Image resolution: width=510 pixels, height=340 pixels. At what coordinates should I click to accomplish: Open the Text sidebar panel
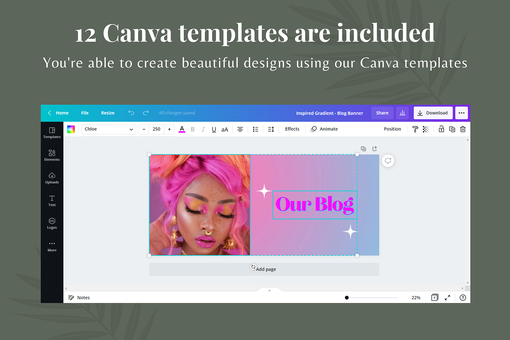[x=52, y=201]
